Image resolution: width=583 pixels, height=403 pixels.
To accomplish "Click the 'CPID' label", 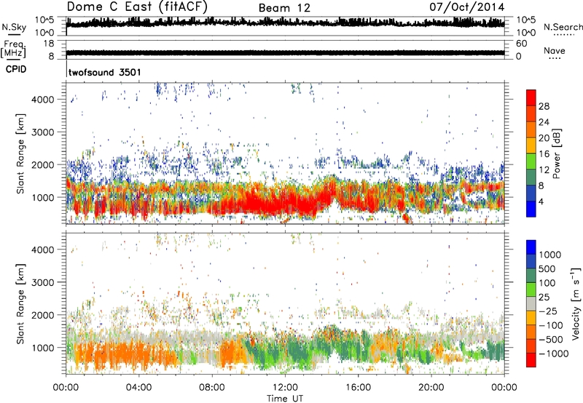I will click(16, 69).
